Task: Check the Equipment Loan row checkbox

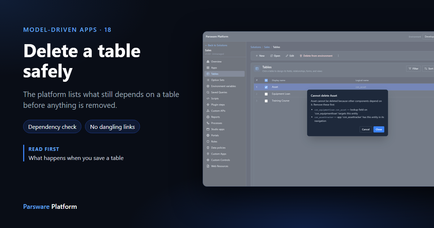Action: tap(266, 94)
